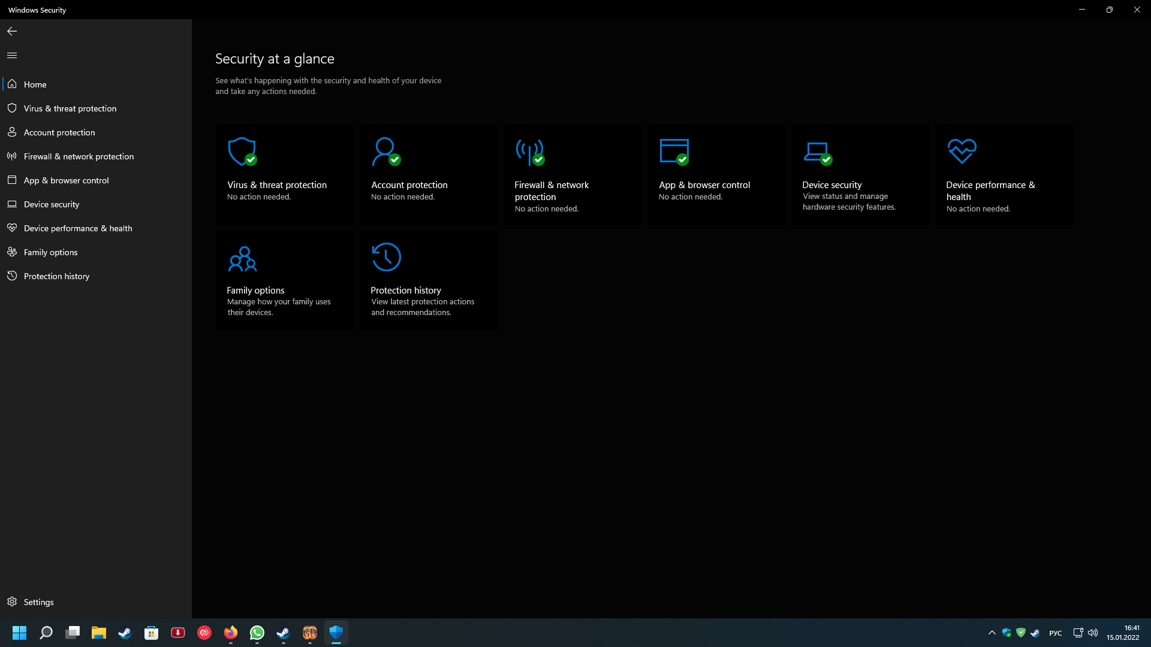The image size is (1151, 647).
Task: Click the Steam icon in system tray
Action: pos(1035,633)
